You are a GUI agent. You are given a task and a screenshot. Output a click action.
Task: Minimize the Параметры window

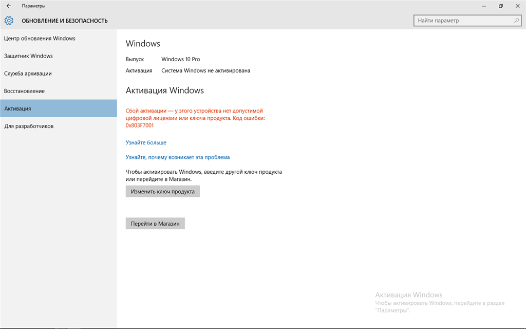coord(484,6)
